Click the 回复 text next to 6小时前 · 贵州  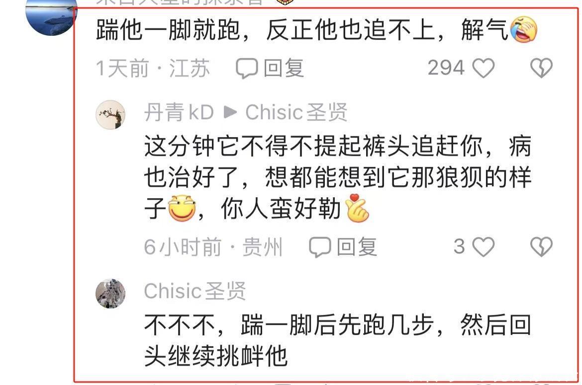357,247
